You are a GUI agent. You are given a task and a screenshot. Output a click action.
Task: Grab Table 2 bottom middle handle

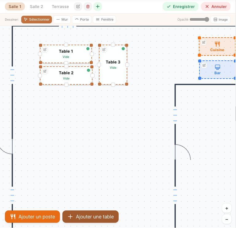tap(66, 85)
